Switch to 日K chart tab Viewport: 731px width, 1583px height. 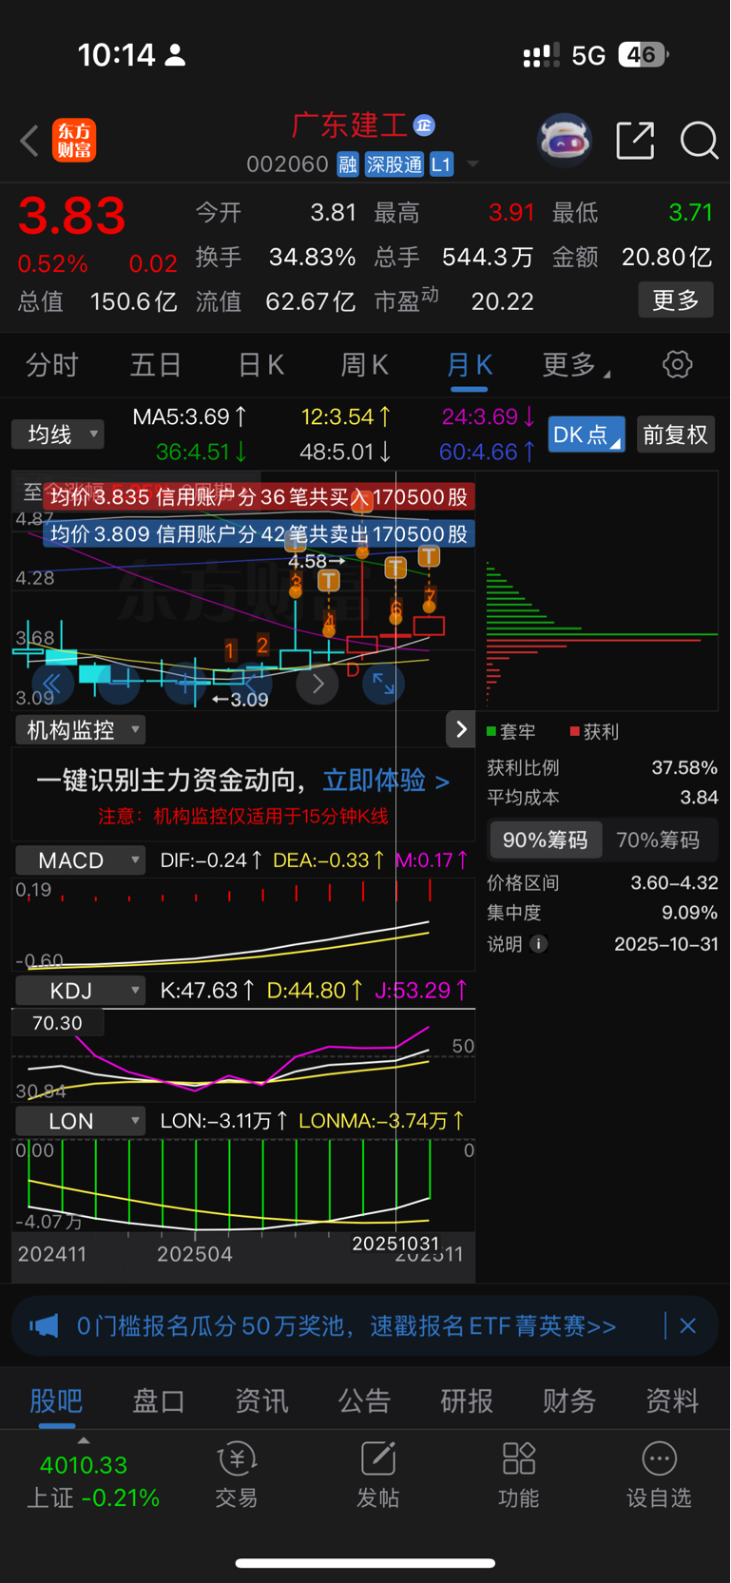click(x=260, y=364)
